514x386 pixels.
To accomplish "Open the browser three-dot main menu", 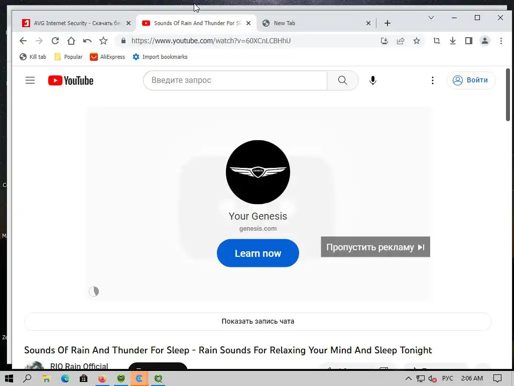I will click(501, 41).
